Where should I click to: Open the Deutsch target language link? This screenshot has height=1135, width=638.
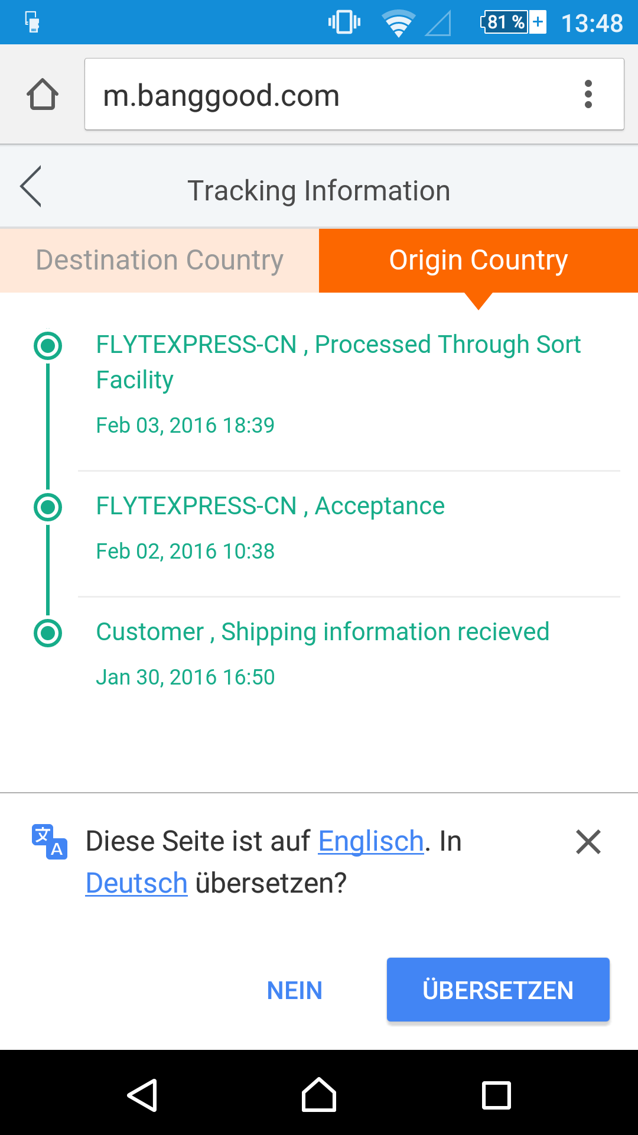[x=136, y=883]
